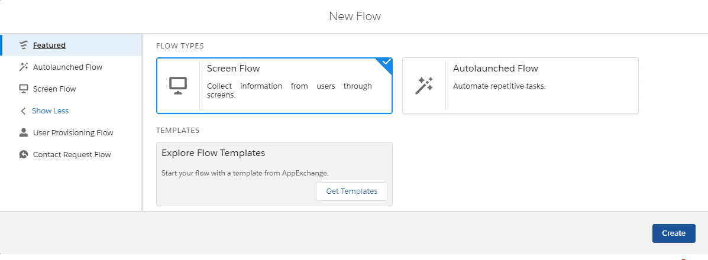Screen dimensions: 708x260
Task: Click the User Provisioning Flow person icon
Action: [24, 133]
